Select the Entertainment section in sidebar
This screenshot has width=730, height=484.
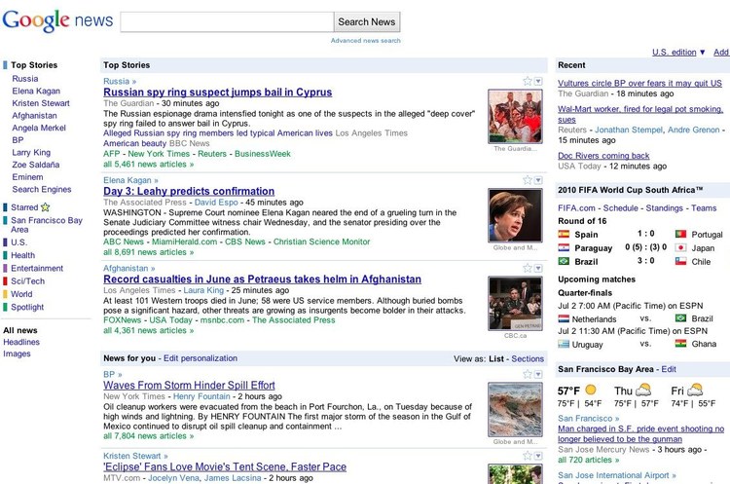(37, 269)
